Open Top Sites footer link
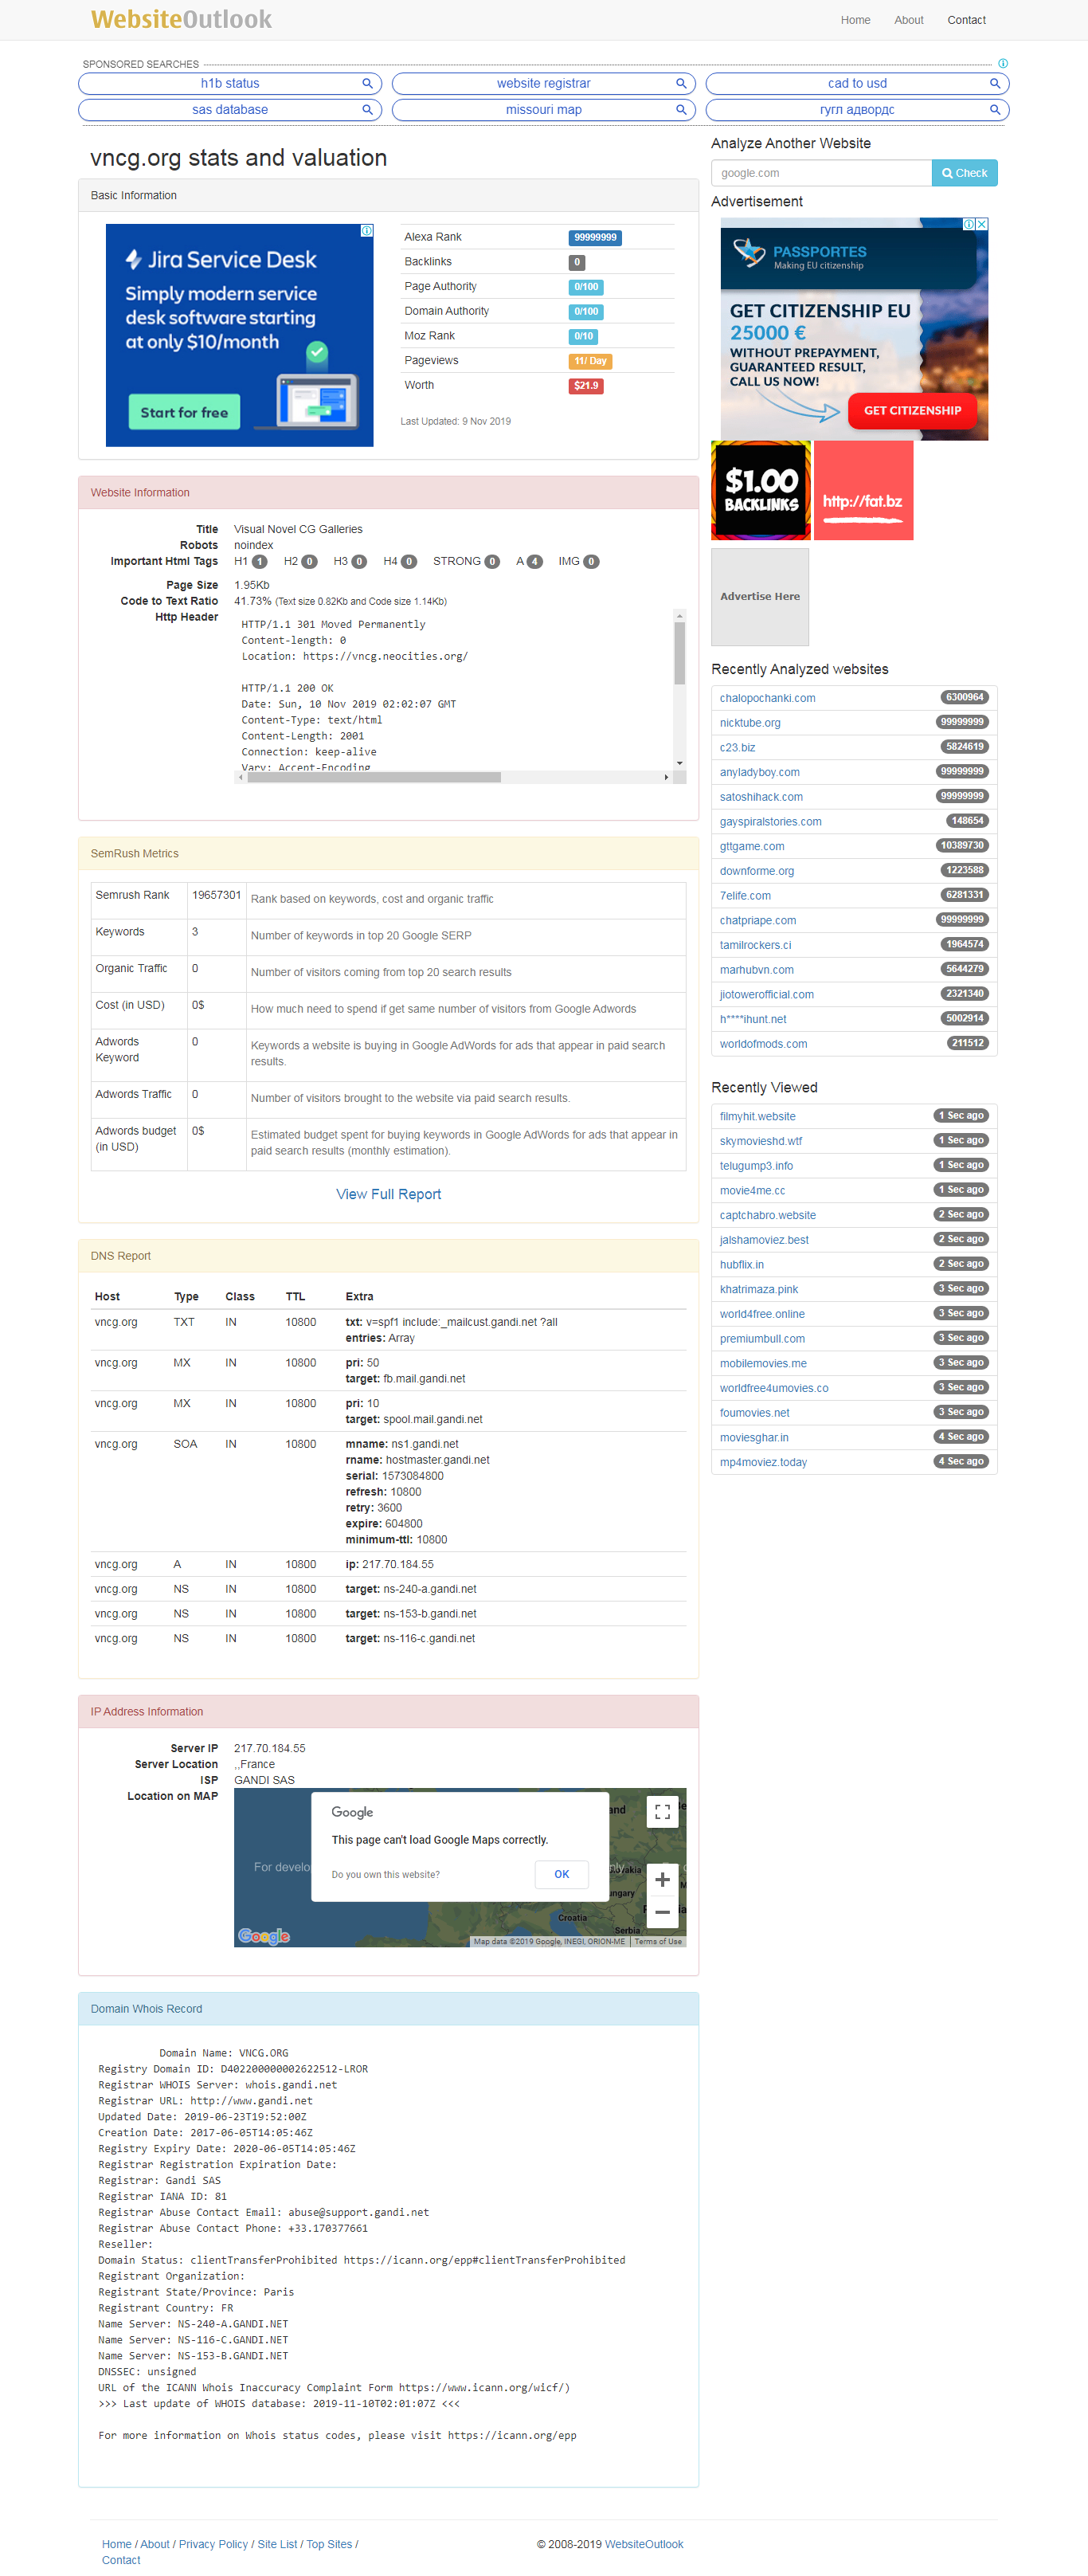 click(329, 2544)
